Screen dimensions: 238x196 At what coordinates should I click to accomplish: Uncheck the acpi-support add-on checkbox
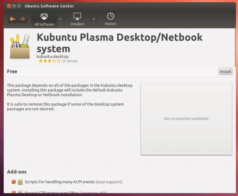[14, 182]
